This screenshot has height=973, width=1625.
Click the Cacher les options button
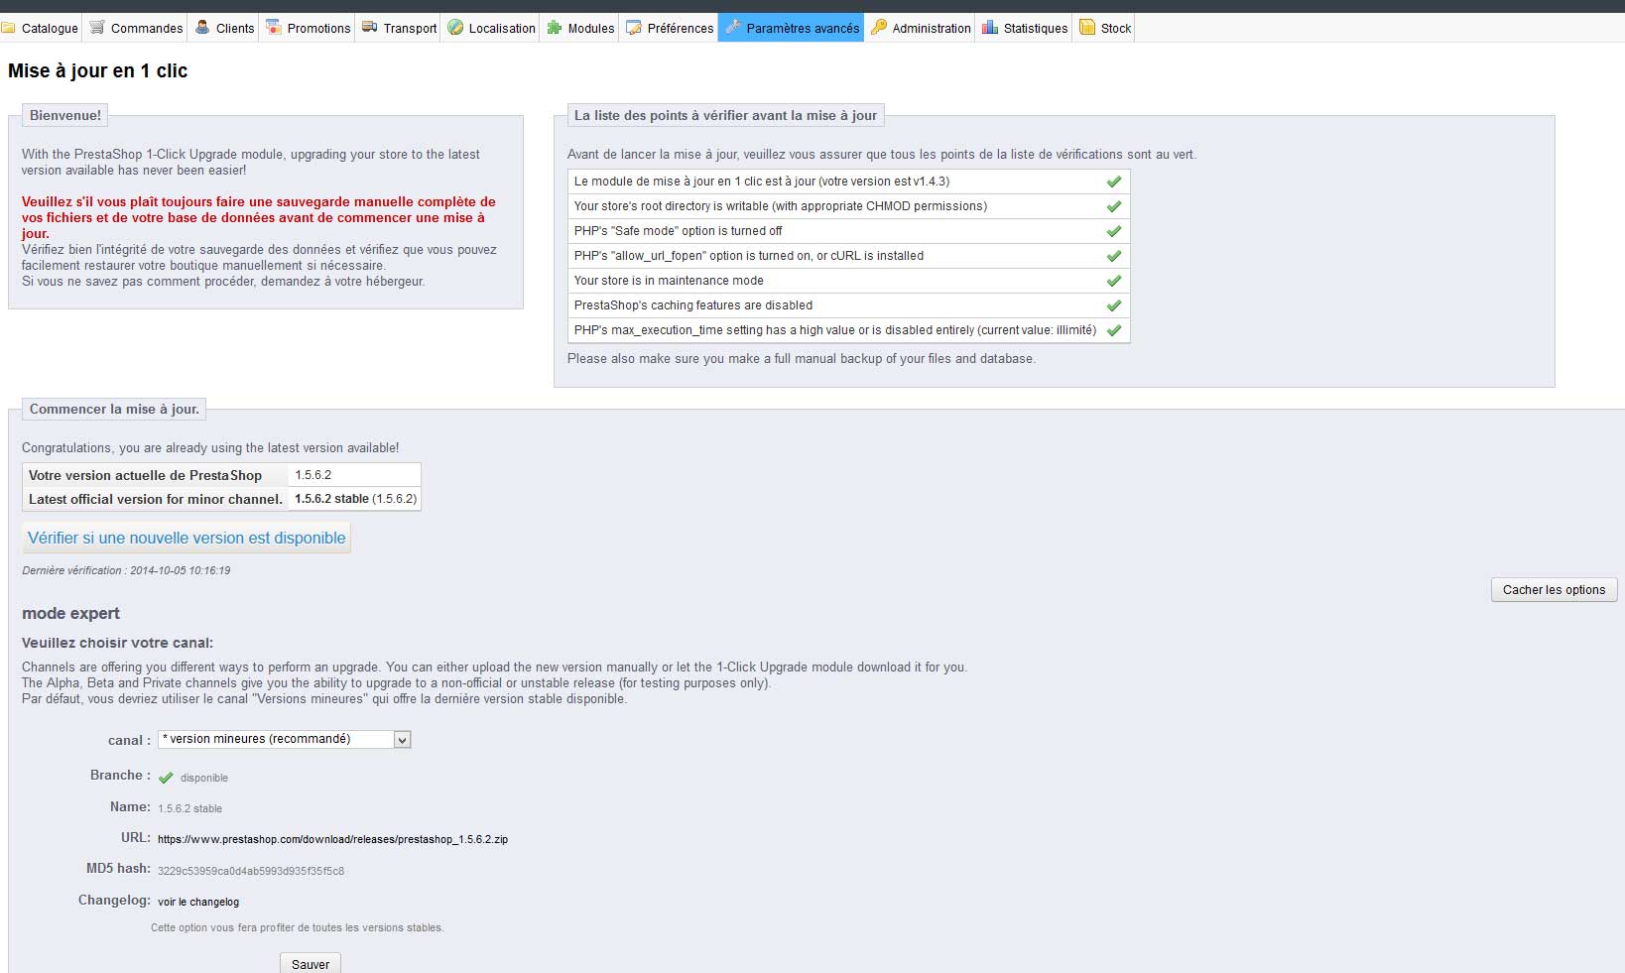coord(1554,589)
